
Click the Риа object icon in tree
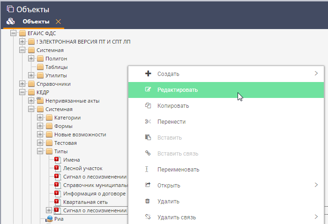tap(49, 218)
